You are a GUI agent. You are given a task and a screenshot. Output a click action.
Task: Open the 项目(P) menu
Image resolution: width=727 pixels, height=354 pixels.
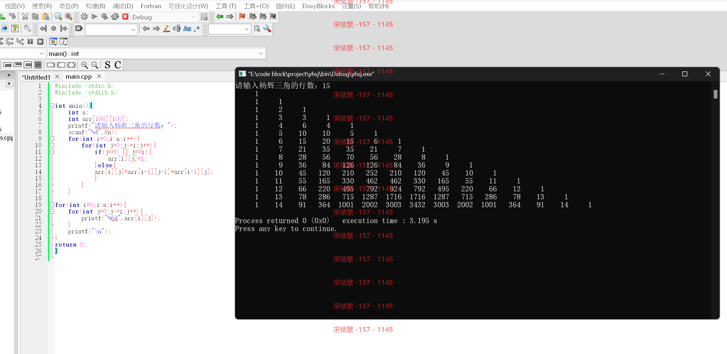pos(69,6)
